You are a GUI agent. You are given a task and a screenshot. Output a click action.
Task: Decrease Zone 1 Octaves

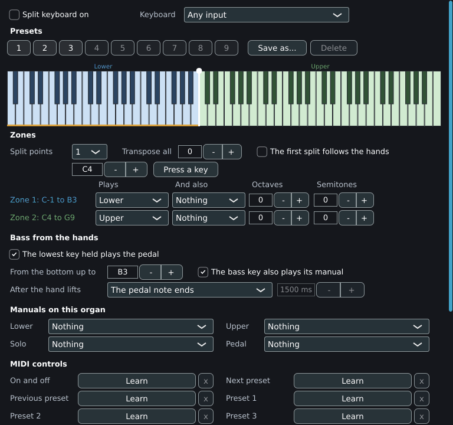[x=283, y=200]
